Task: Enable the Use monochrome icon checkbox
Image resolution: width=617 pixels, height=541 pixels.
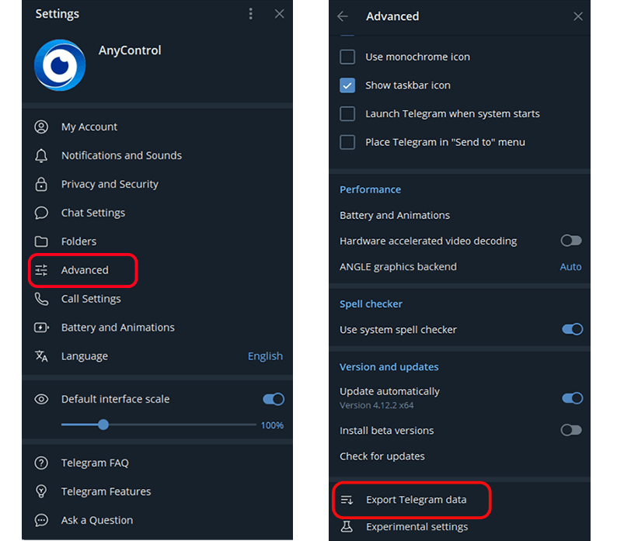Action: coord(347,57)
